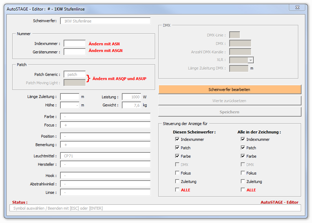
Task: Toggle Farbe checkbox for Diesen Scheinwerfer
Action: (177, 156)
